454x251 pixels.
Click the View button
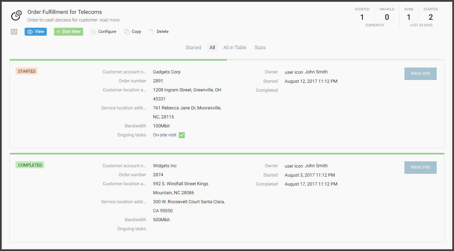(x=36, y=32)
